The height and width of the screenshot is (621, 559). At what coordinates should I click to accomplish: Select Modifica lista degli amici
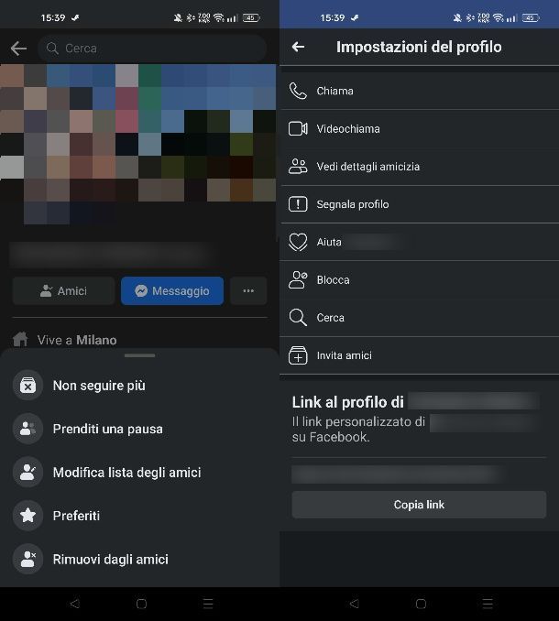coord(139,473)
